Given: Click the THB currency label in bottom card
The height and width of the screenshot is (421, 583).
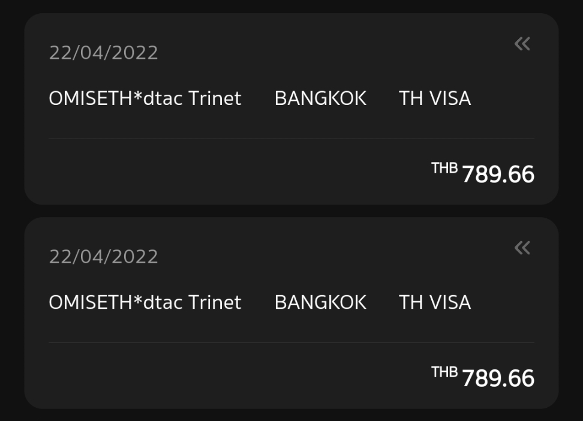Looking at the screenshot, I should [444, 372].
